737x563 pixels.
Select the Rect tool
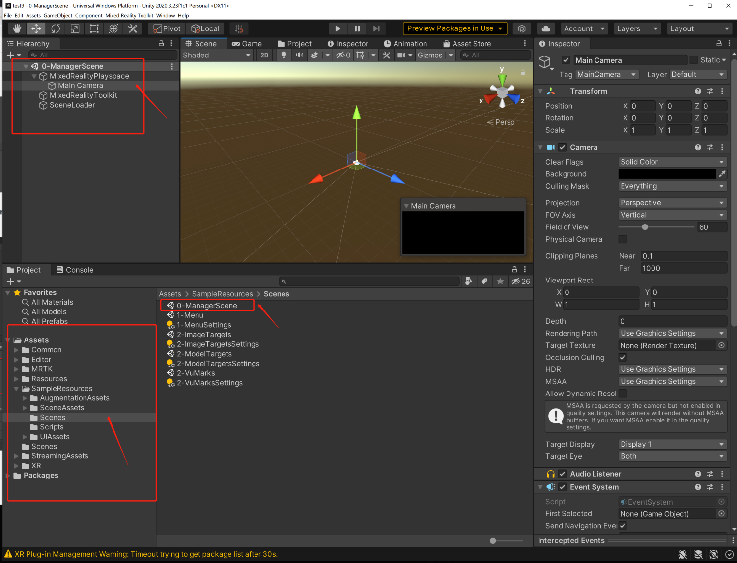94,28
